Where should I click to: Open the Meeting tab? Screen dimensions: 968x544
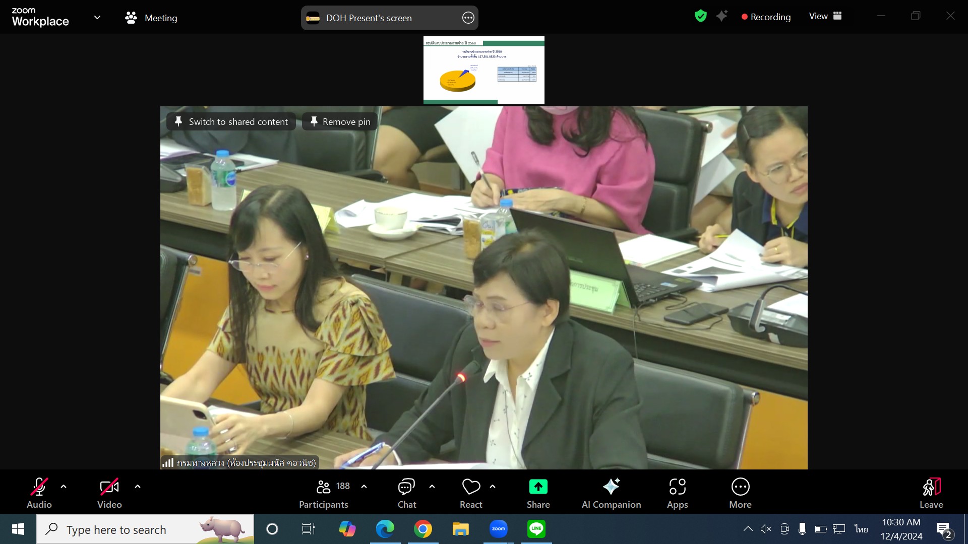pos(151,18)
